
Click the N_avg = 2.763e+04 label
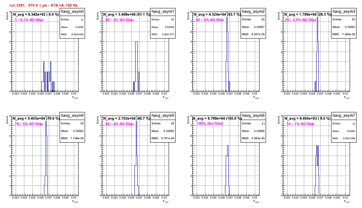point(126,118)
